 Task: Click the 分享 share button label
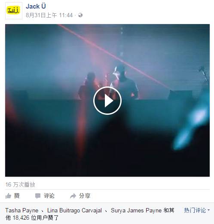[x=85, y=196]
